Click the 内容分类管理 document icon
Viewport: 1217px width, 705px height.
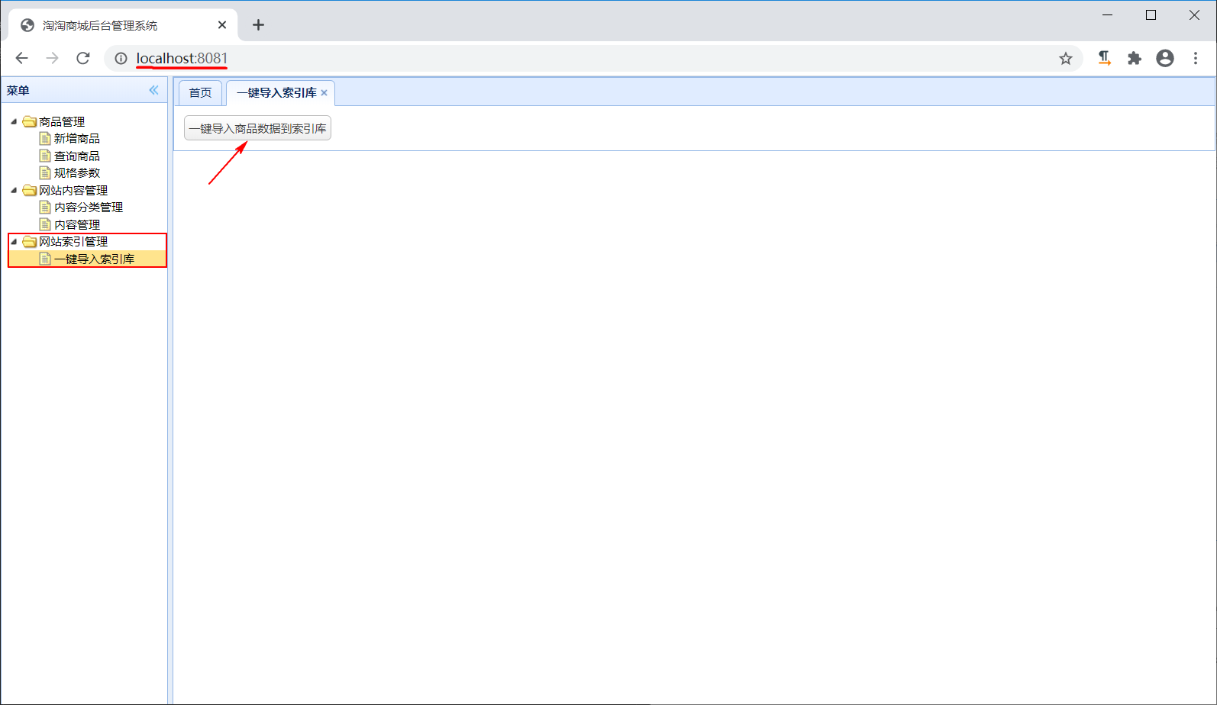point(45,207)
